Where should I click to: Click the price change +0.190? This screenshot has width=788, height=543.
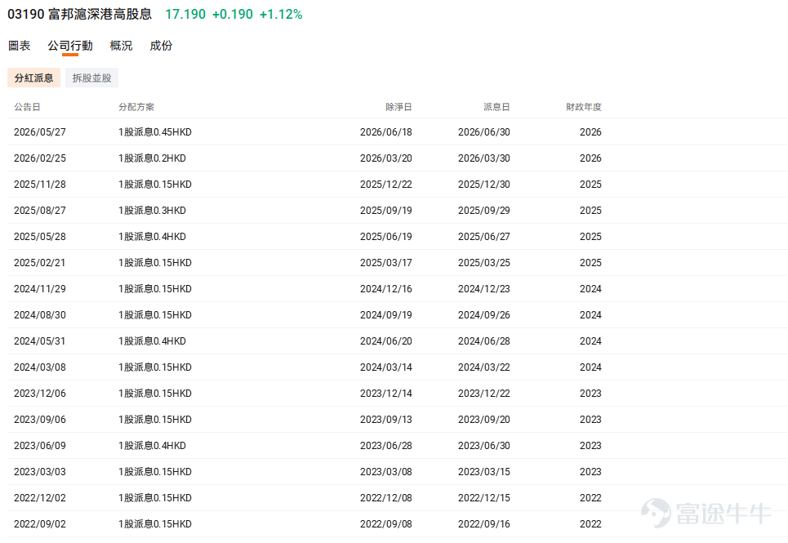(x=233, y=14)
